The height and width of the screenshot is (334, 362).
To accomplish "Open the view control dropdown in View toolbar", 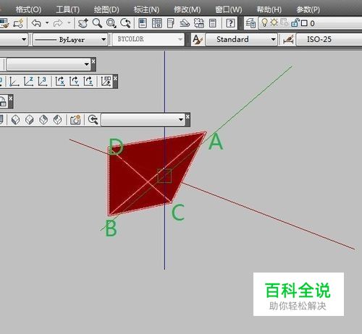I will pos(143,119).
